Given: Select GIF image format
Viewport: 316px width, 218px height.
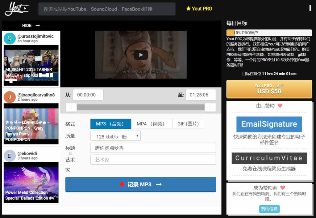Looking at the screenshot, I should pos(188,124).
